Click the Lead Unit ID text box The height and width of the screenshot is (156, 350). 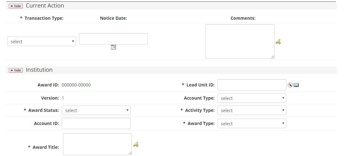[252, 85]
